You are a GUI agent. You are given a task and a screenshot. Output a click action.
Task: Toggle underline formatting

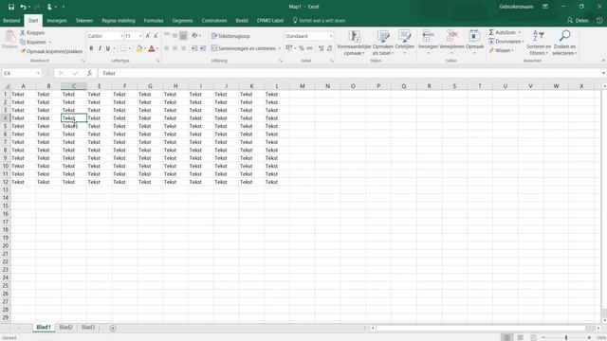[x=108, y=48]
